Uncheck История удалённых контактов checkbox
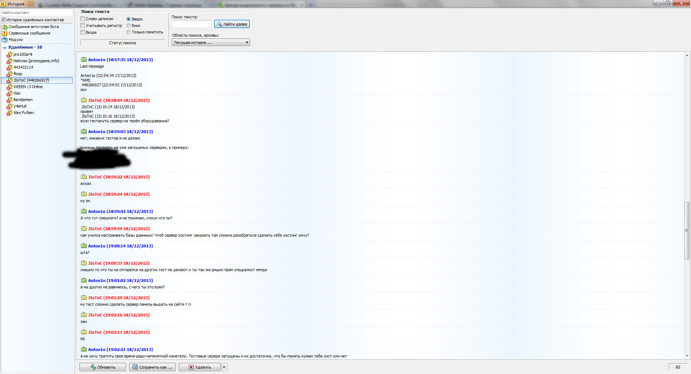Viewport: 691px width, 374px height. click(x=4, y=20)
